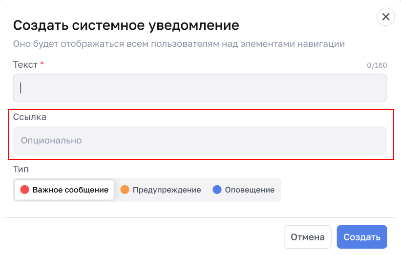This screenshot has height=255, width=401.
Task: Click the blue dot of Оповещение
Action: [x=217, y=190]
